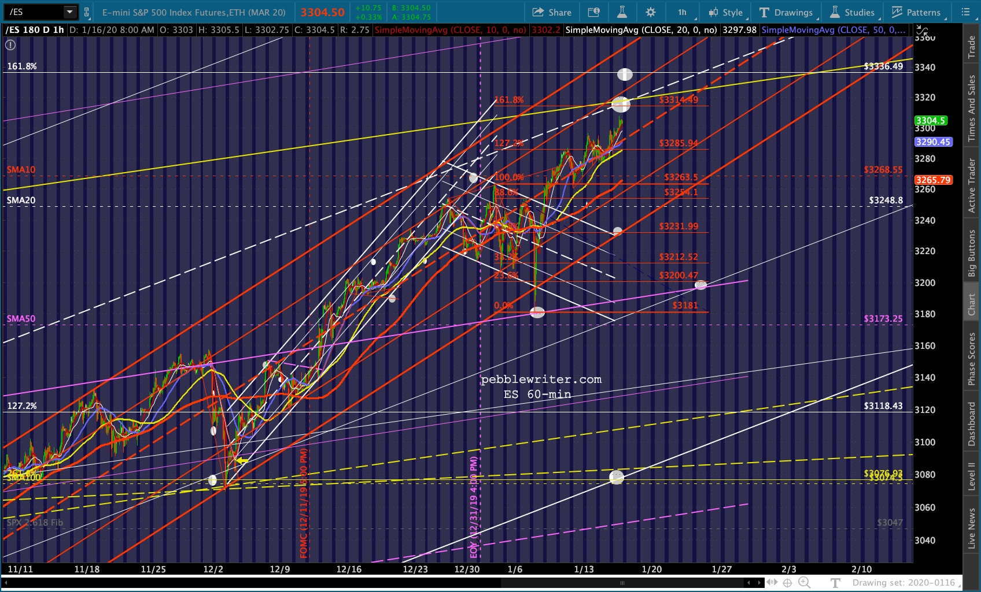Toggle the symbol link clip icon
Screen dimensions: 981x592
86,12
